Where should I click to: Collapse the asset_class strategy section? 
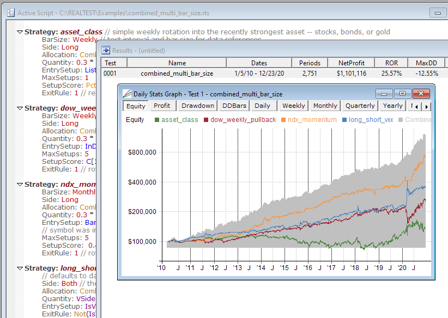click(x=20, y=32)
